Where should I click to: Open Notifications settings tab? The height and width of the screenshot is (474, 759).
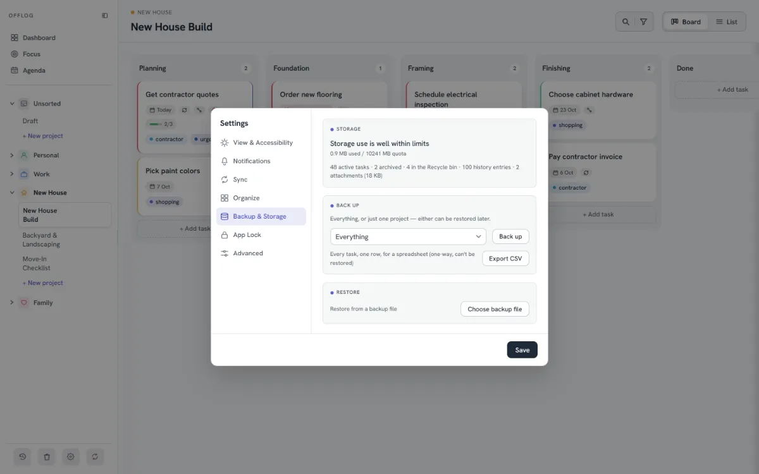point(261,161)
